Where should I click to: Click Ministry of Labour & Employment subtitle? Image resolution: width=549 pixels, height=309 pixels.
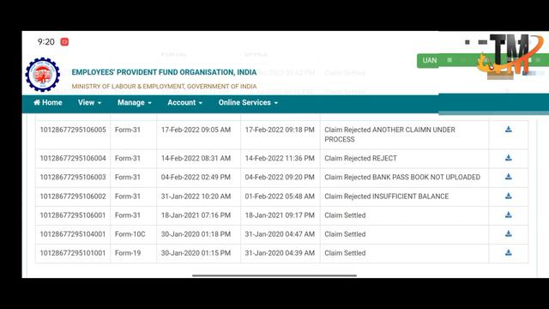[164, 86]
